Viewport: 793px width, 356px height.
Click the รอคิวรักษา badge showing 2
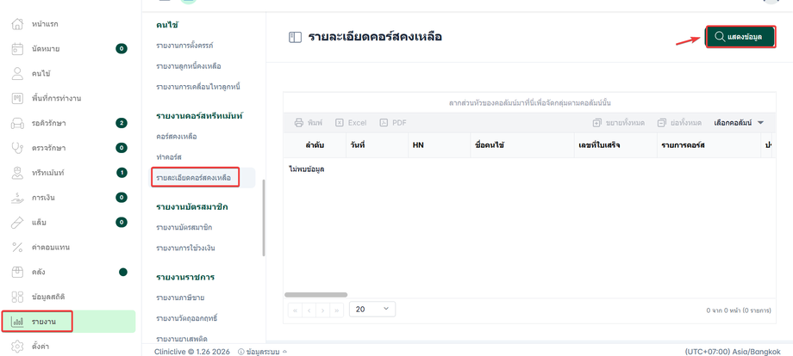click(x=122, y=123)
